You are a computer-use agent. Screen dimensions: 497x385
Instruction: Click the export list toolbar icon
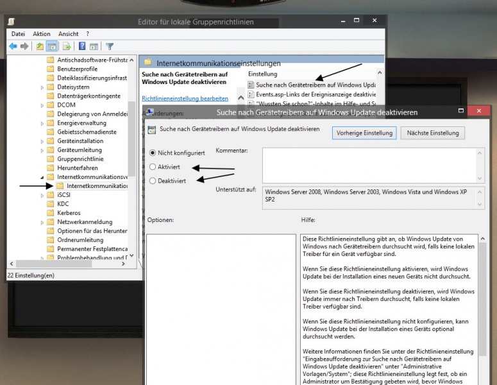pyautogui.click(x=67, y=46)
